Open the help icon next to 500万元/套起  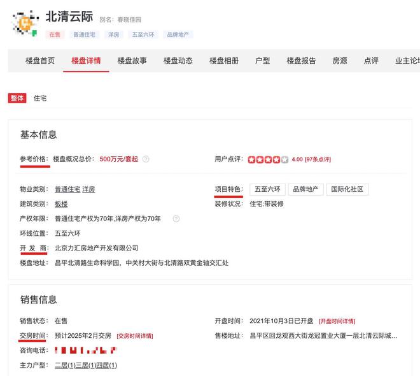[146, 159]
